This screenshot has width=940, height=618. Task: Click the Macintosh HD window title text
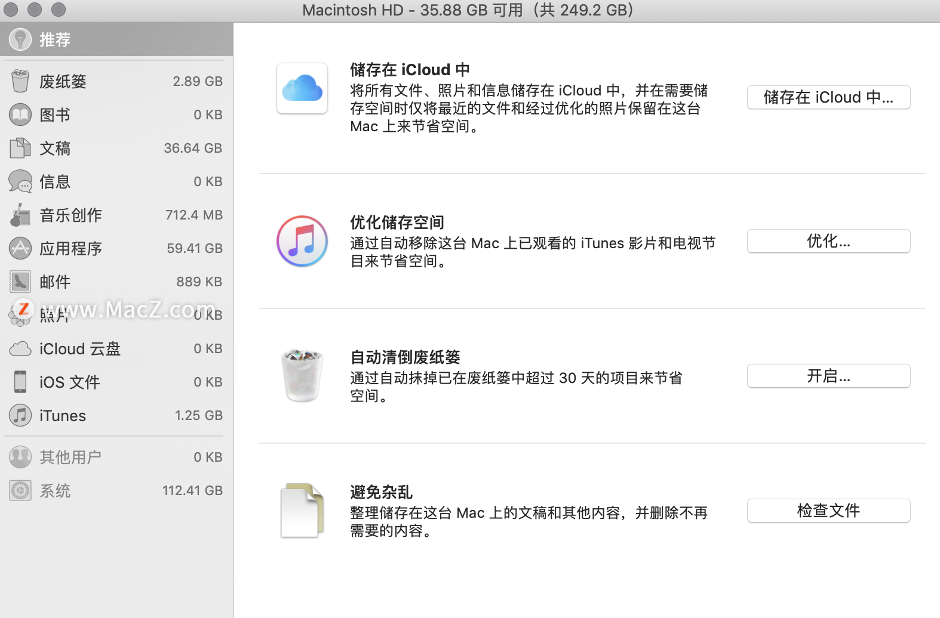coord(468,10)
